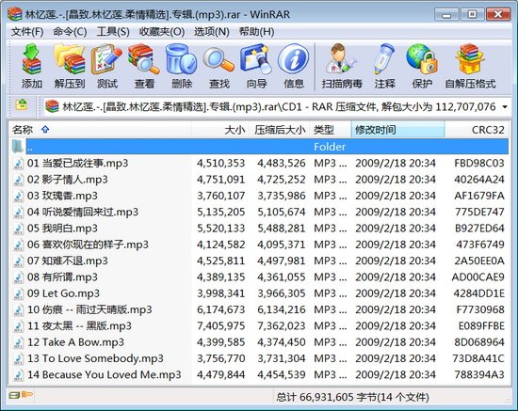Viewport: 518px width, 411px height.
Task: Click packed size value 4,725,252
Action: point(282,180)
